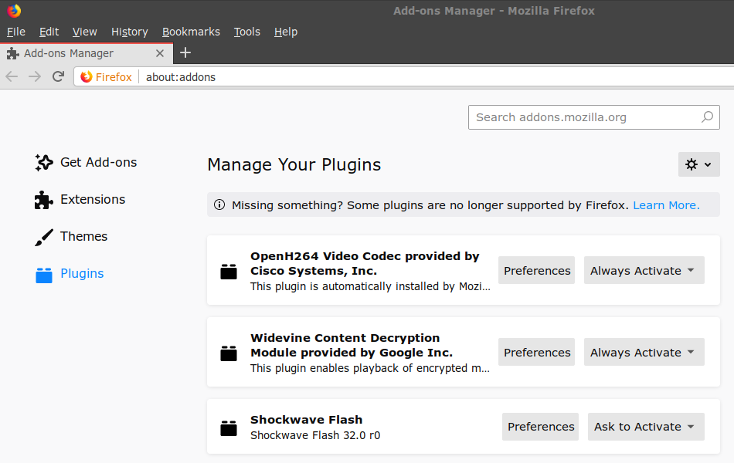Click the about:addons address bar text
Image resolution: width=734 pixels, height=463 pixels.
click(x=181, y=77)
